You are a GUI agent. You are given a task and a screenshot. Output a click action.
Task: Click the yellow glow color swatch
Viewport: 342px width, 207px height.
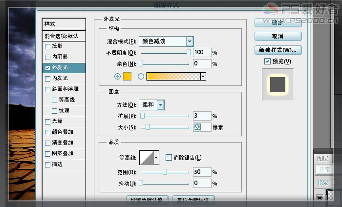tap(127, 76)
